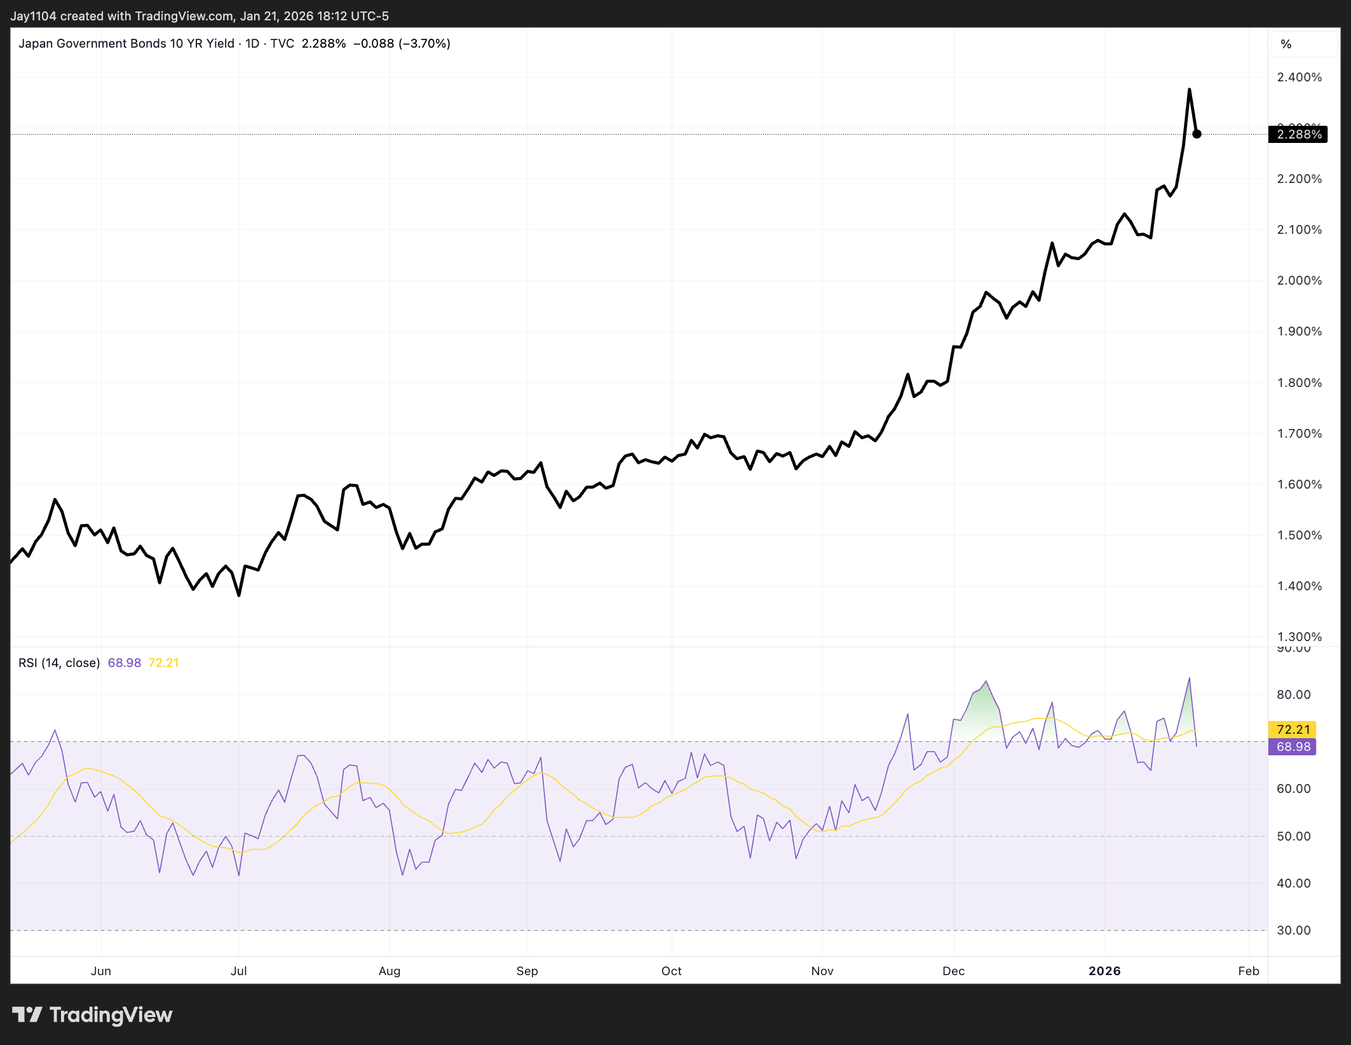Click the TVC source label in legend
This screenshot has height=1045, width=1351.
point(282,43)
